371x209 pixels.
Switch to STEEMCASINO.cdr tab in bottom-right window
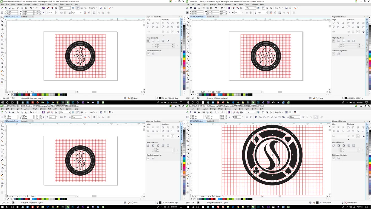click(197, 121)
